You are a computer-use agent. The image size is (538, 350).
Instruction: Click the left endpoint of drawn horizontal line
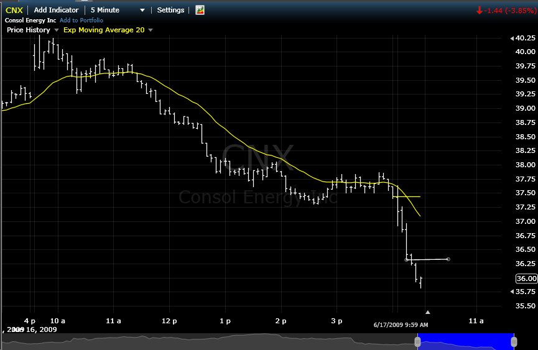click(407, 260)
